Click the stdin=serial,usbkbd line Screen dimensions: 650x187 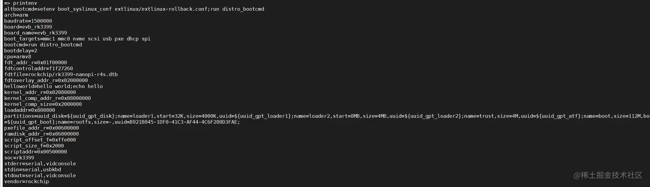(33, 169)
